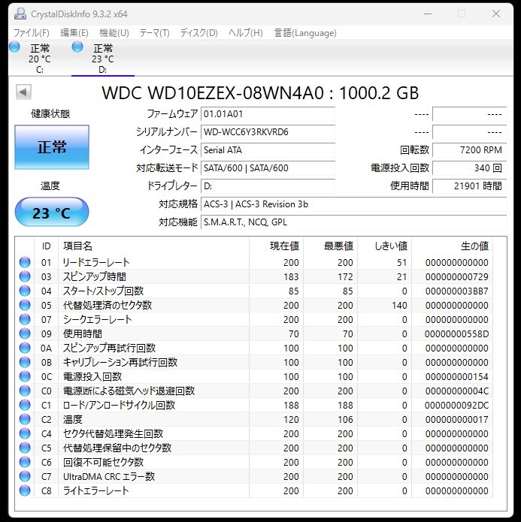This screenshot has width=521, height=522.
Task: Click status icon of セクタ代替処理発生回数 row
Action: click(x=25, y=434)
